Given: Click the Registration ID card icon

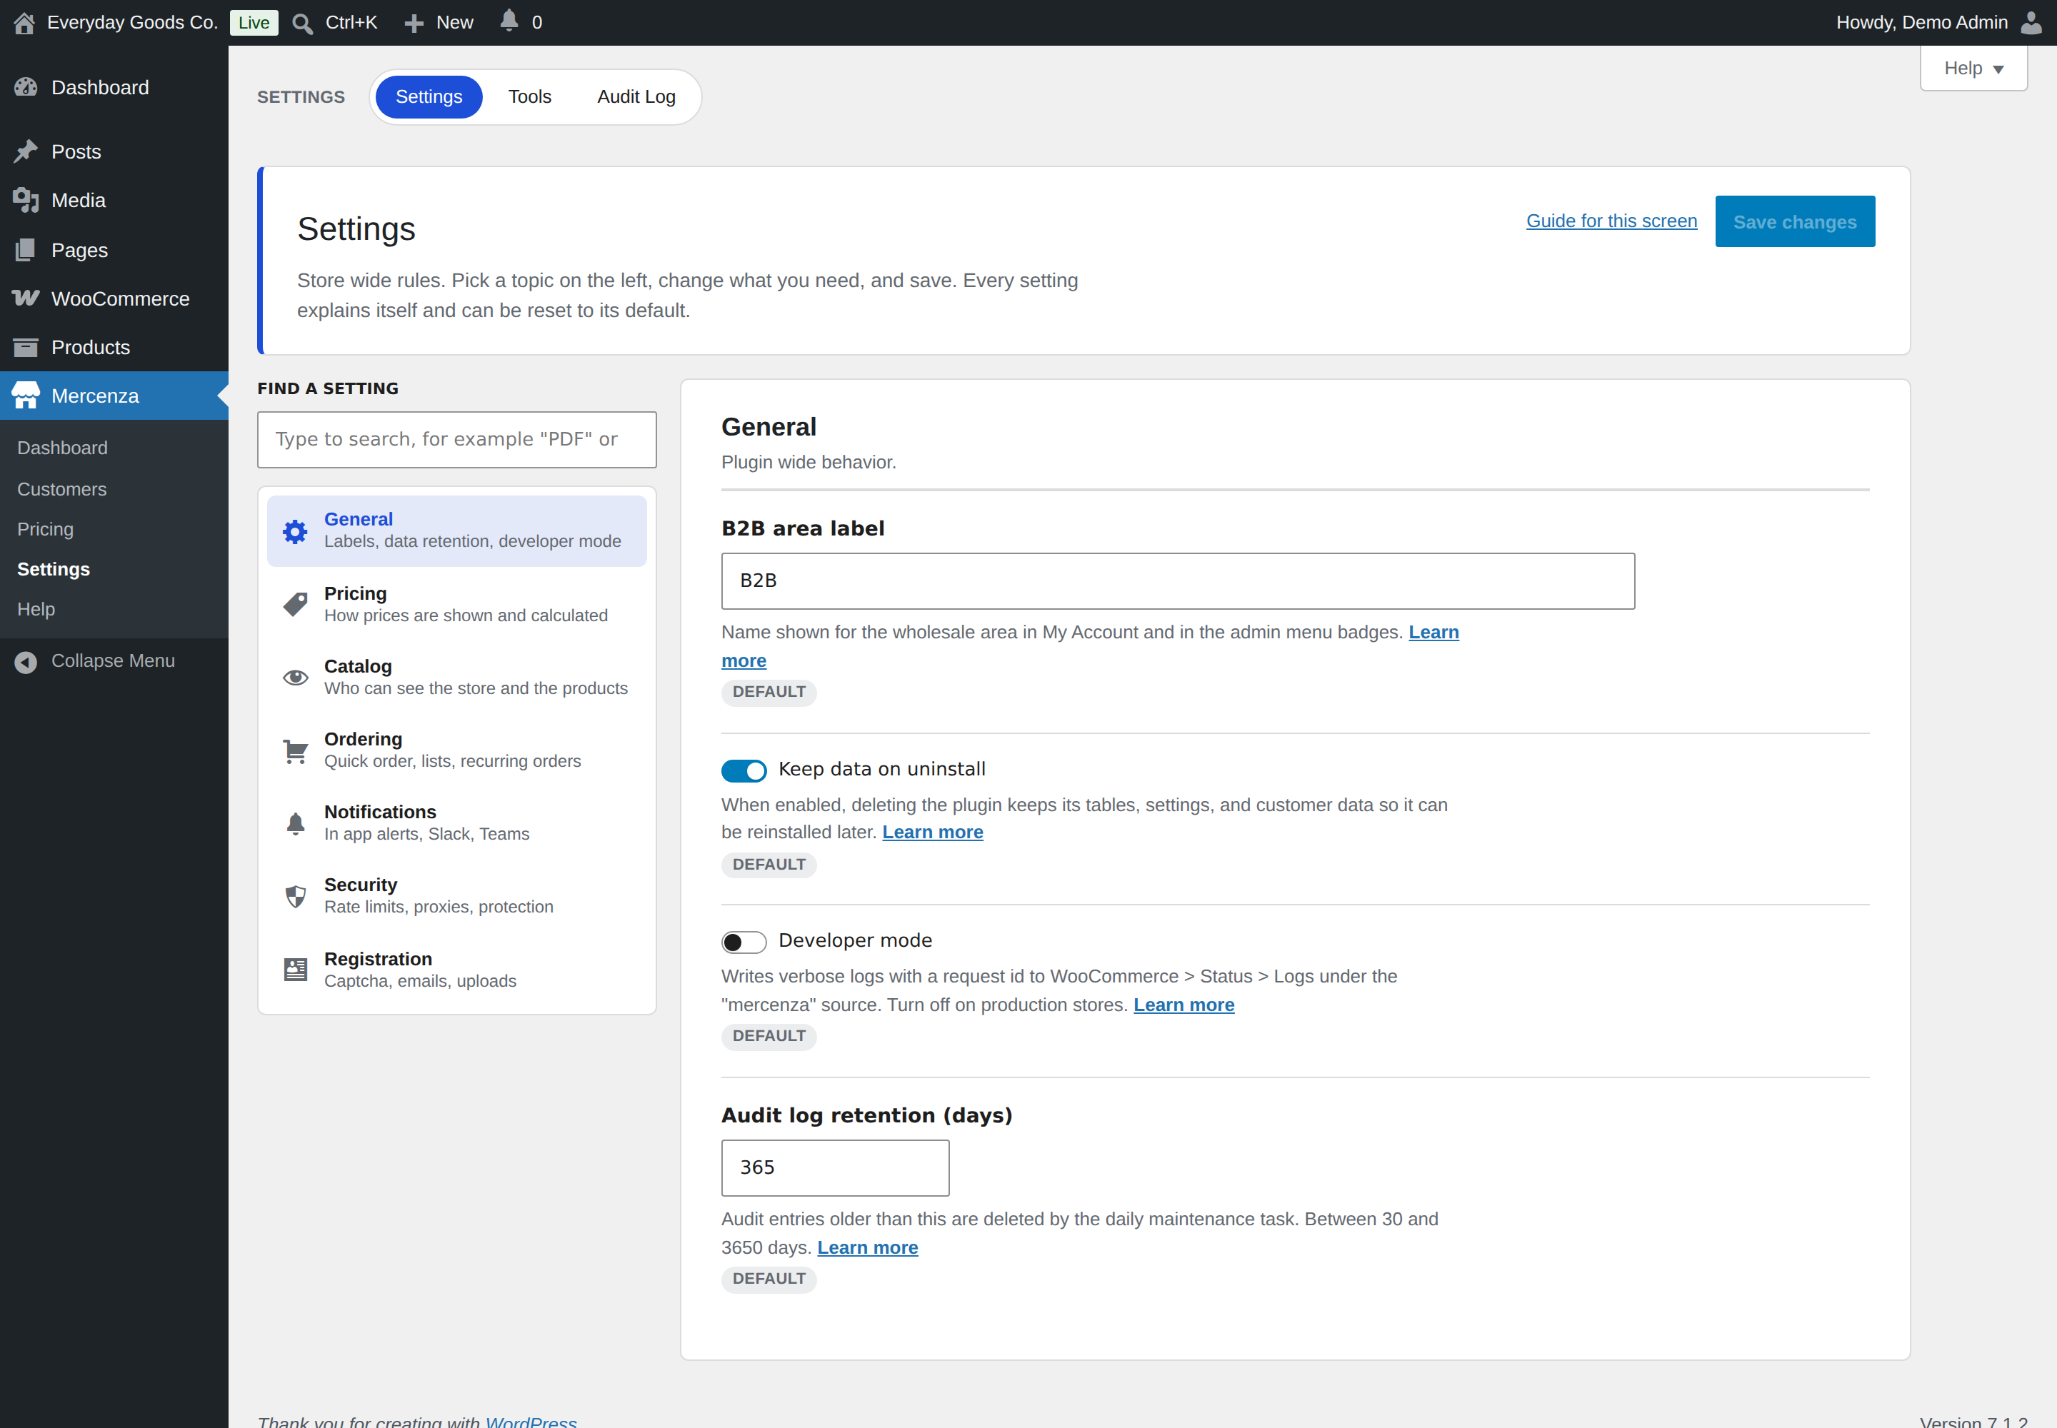Looking at the screenshot, I should (x=296, y=970).
